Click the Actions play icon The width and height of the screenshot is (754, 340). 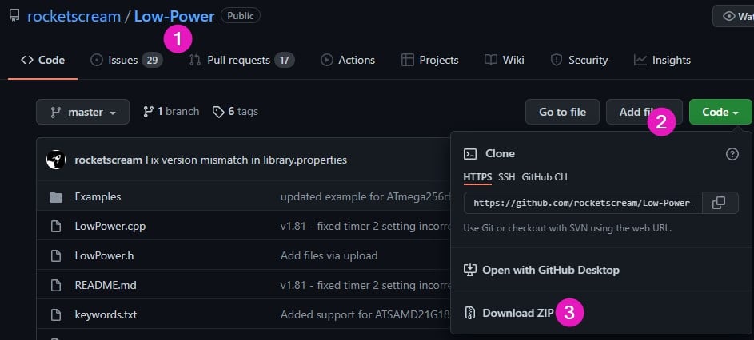point(327,60)
